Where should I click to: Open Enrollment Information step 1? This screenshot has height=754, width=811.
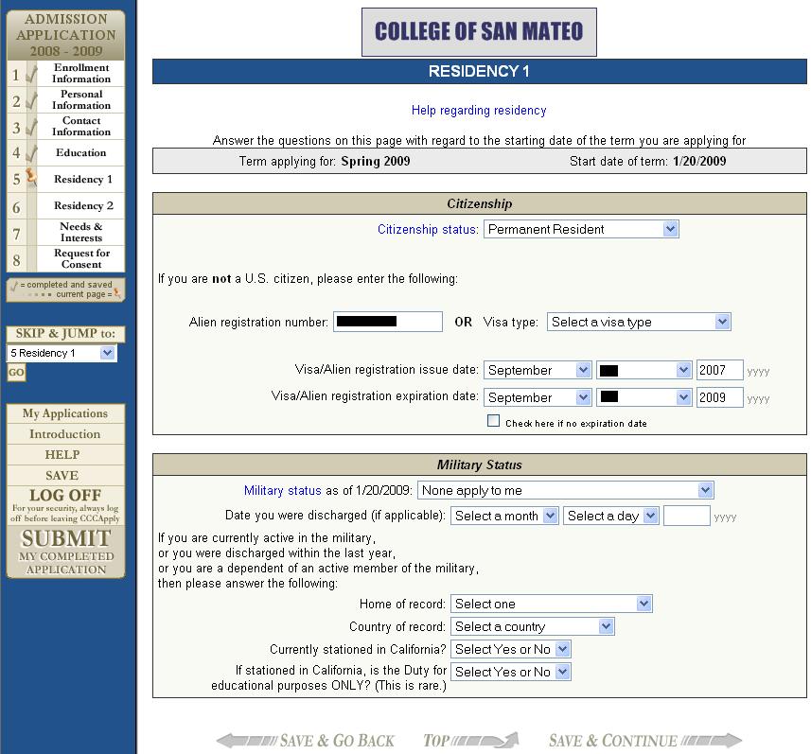[81, 74]
